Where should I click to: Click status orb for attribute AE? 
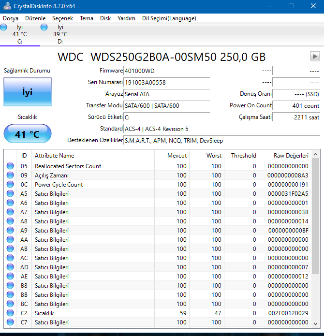[x=10, y=277]
